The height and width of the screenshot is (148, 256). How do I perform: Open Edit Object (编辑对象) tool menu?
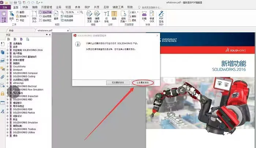point(97,16)
